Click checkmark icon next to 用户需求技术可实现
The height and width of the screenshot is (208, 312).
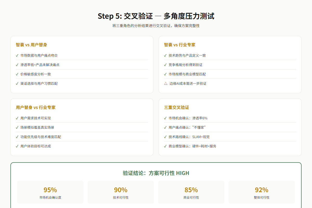[x=17, y=118]
